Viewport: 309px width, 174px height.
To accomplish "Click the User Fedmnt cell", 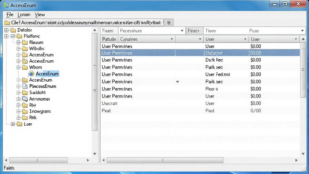I will click(218, 74).
